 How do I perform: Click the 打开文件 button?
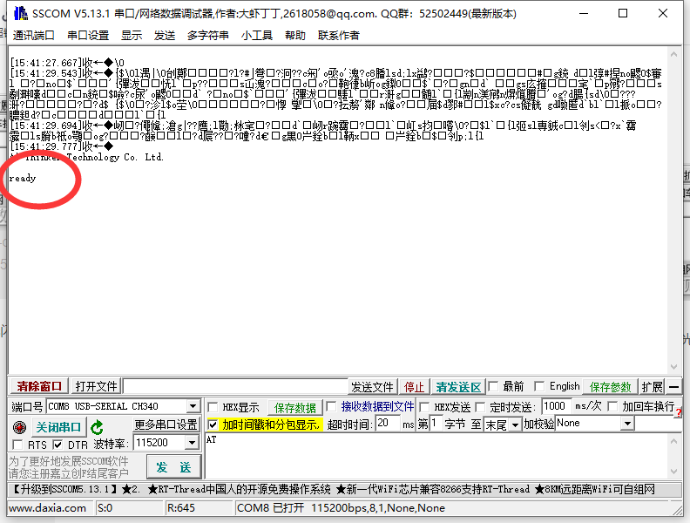point(96,386)
